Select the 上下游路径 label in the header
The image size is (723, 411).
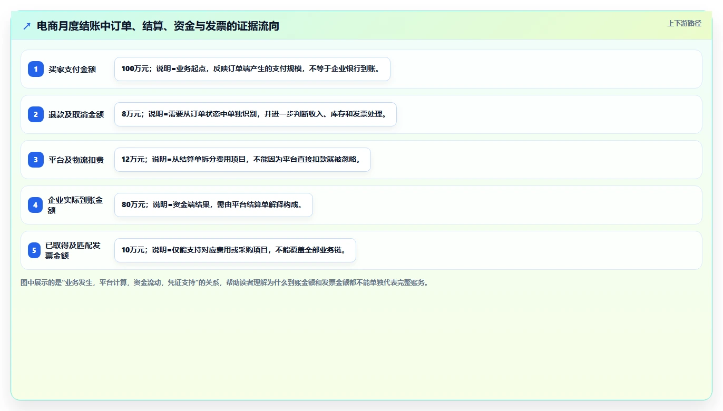tap(684, 23)
